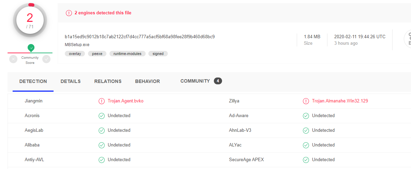Open the Detection tab
This screenshot has width=411, height=169.
(33, 82)
